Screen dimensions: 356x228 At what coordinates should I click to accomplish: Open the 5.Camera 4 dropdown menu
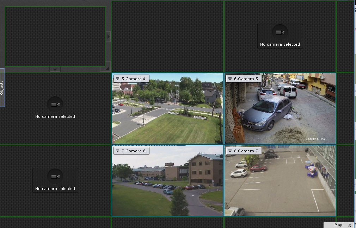click(x=118, y=79)
